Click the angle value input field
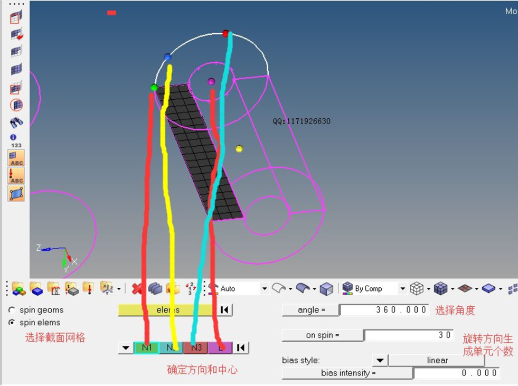 tap(384, 310)
